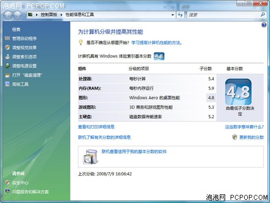Open 调整视觉效果 task link
This screenshot has width=270, height=203.
pos(24,48)
